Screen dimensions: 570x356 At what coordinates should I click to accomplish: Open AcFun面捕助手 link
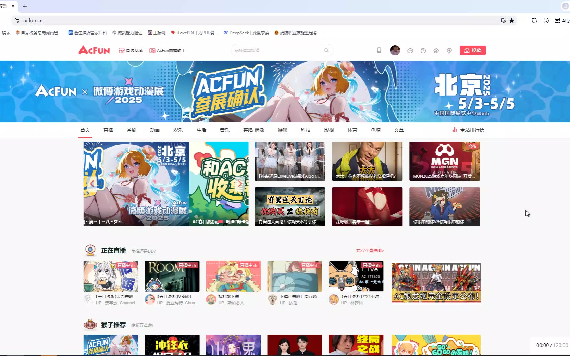(167, 50)
